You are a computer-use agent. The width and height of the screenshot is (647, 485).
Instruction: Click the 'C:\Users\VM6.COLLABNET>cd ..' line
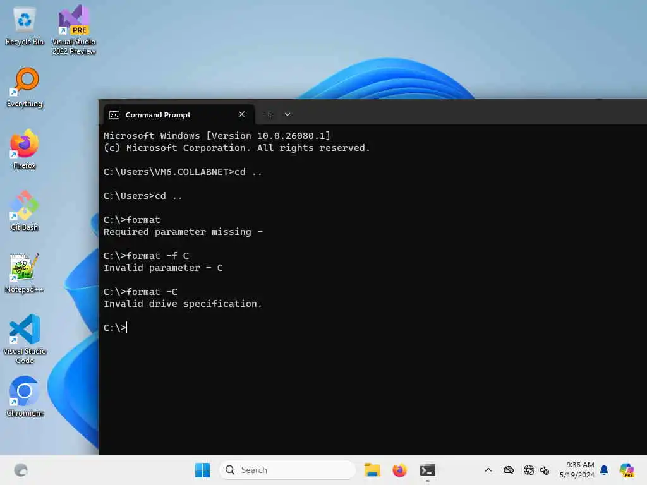(183, 172)
